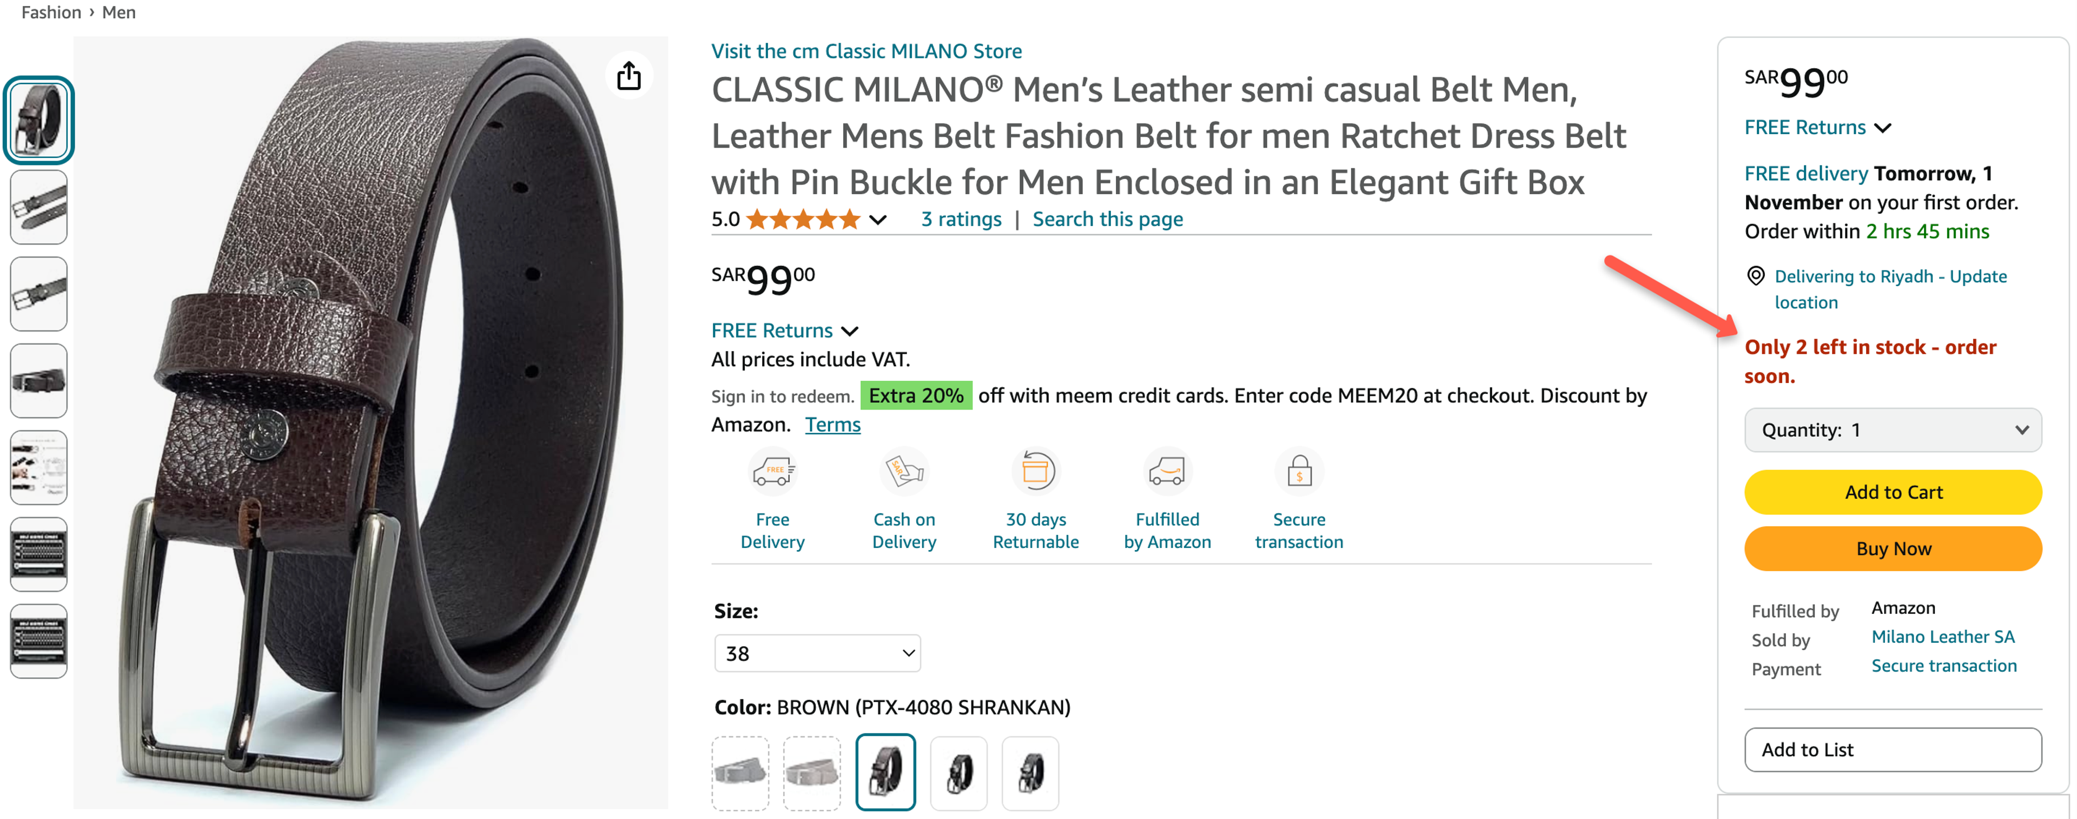2077x819 pixels.
Task: Click the share icon on product image
Action: [629, 75]
